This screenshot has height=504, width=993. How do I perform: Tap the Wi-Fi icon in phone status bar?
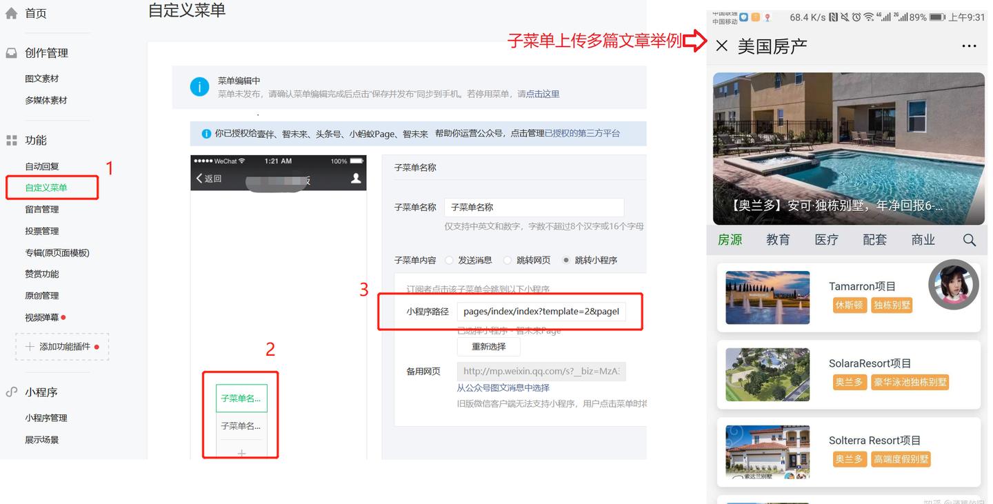869,17
